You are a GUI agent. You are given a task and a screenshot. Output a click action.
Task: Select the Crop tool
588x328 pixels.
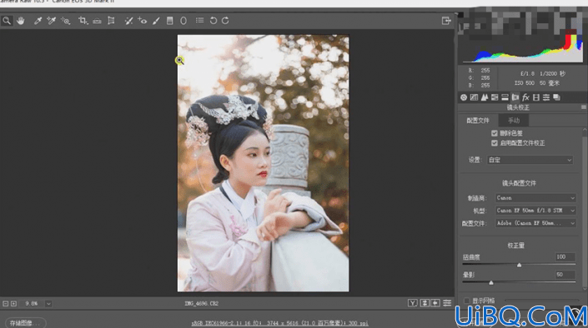[83, 21]
